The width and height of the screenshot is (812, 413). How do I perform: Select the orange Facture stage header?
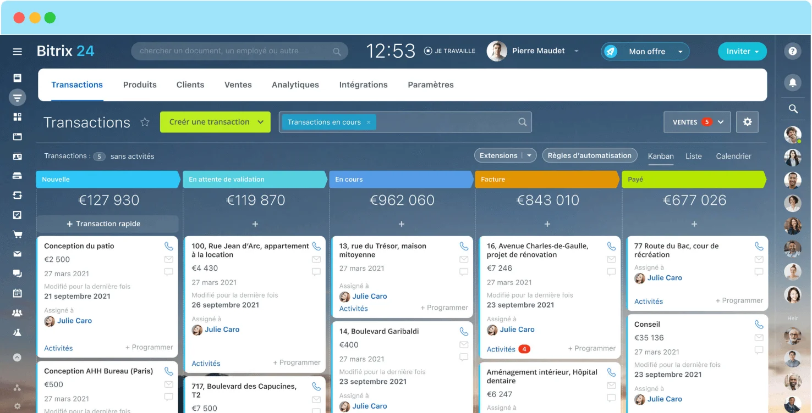pyautogui.click(x=547, y=179)
